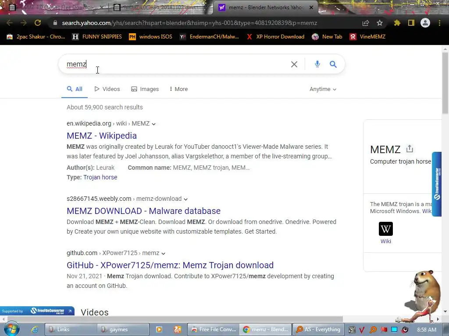Click the address bar URL
Image resolution: width=449 pixels, height=336 pixels.
click(x=189, y=23)
